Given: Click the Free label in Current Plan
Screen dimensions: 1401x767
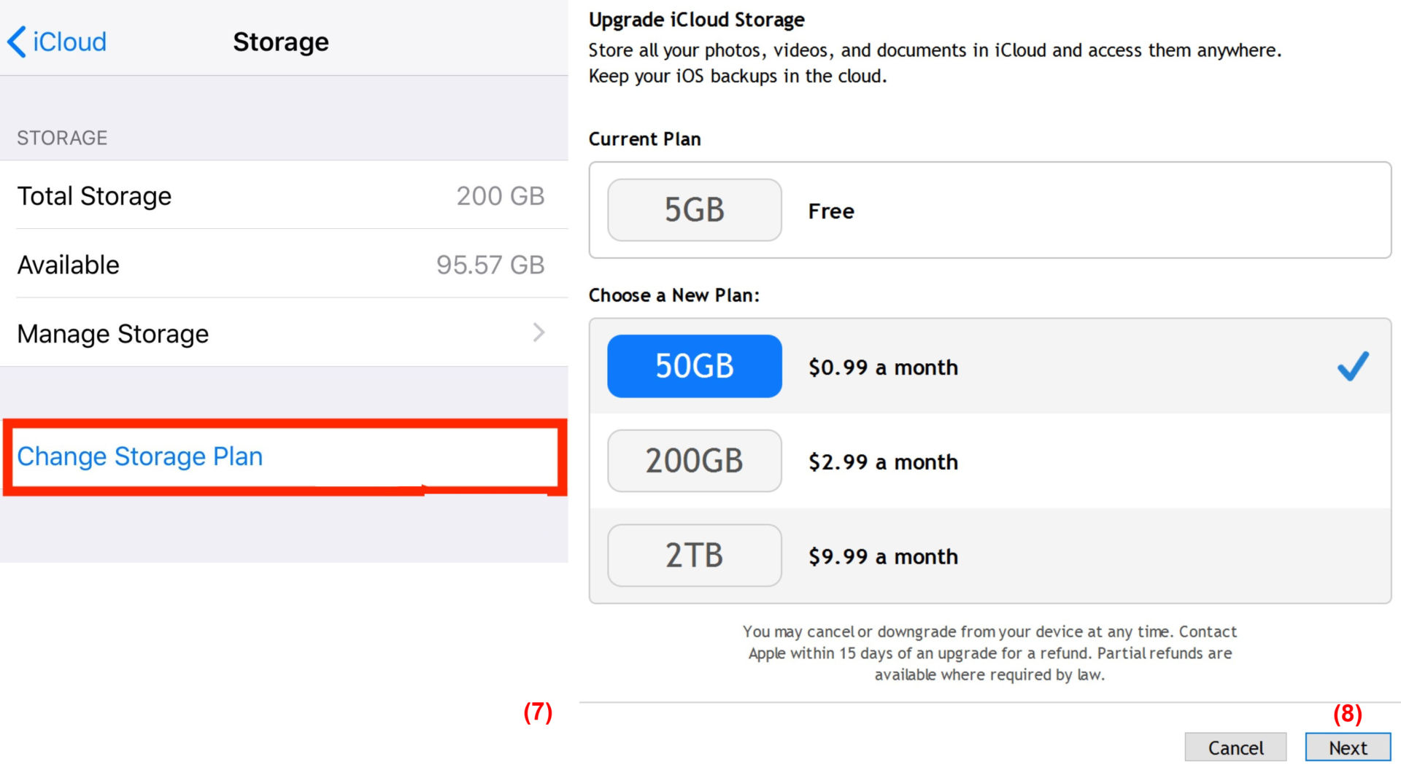Looking at the screenshot, I should click(831, 211).
